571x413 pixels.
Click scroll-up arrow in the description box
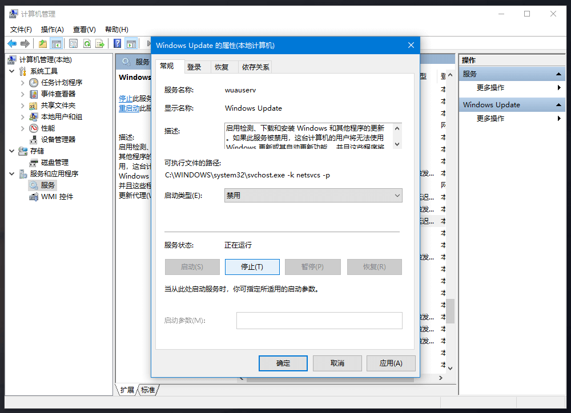pos(397,128)
